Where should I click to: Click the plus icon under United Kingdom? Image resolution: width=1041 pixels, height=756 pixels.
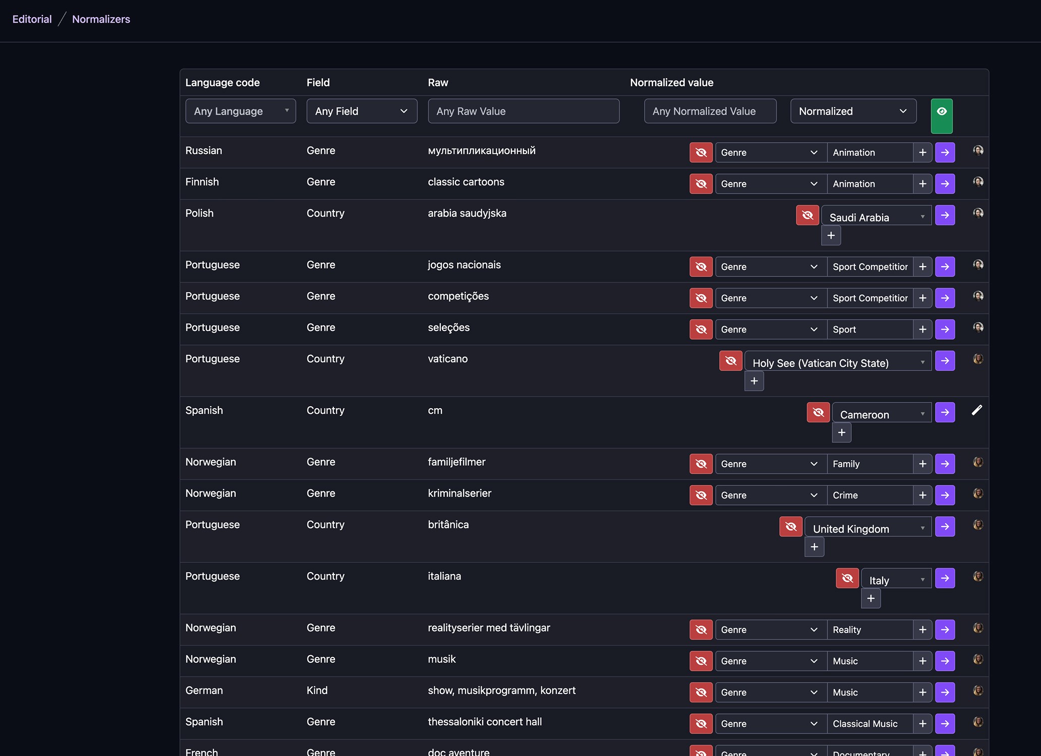tap(814, 546)
